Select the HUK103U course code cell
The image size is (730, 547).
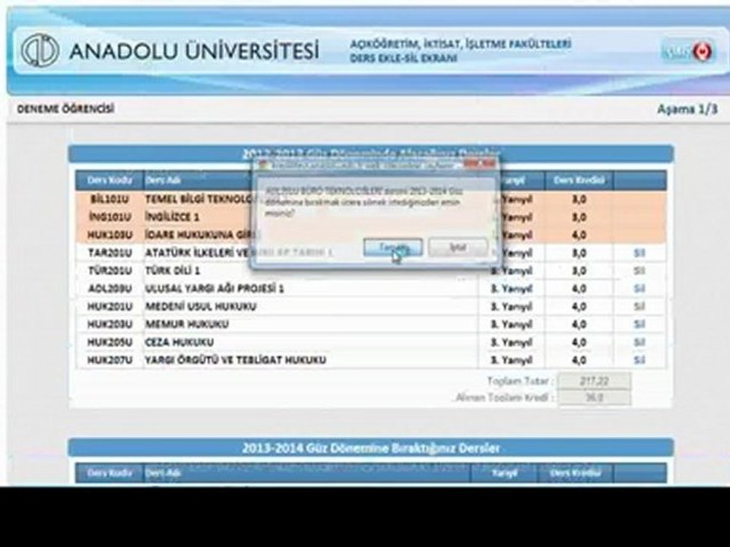[x=109, y=235]
